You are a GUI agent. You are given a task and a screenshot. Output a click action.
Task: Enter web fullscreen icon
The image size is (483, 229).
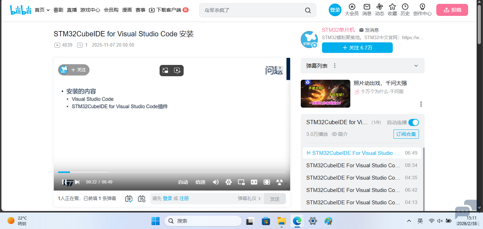pos(267,182)
